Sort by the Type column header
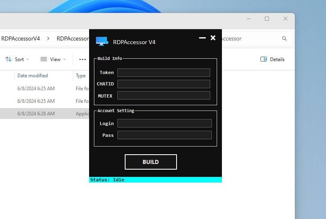The width and height of the screenshot is (326, 219). click(81, 76)
